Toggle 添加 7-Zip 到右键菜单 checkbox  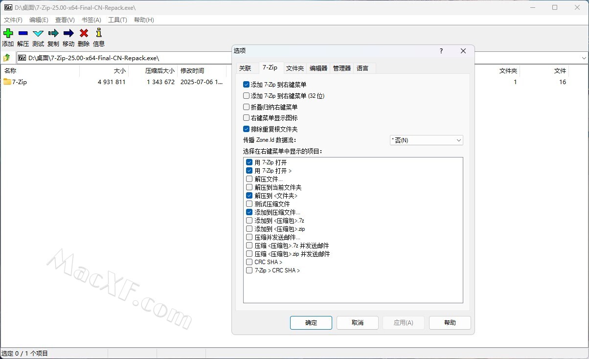click(247, 85)
